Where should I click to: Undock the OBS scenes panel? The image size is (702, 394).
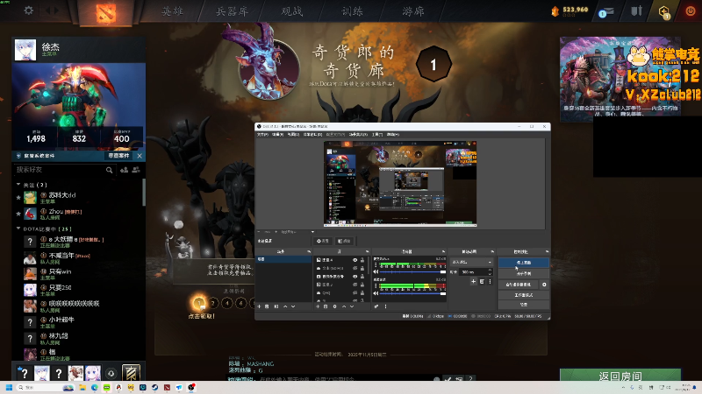click(309, 251)
